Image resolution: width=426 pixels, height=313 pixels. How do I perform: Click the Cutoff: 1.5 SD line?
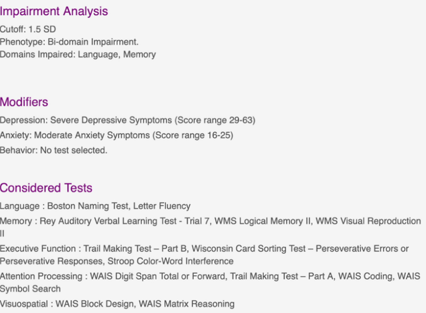[28, 29]
